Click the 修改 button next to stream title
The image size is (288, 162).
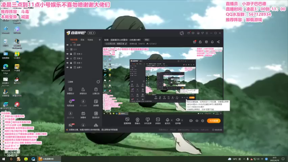147,40
